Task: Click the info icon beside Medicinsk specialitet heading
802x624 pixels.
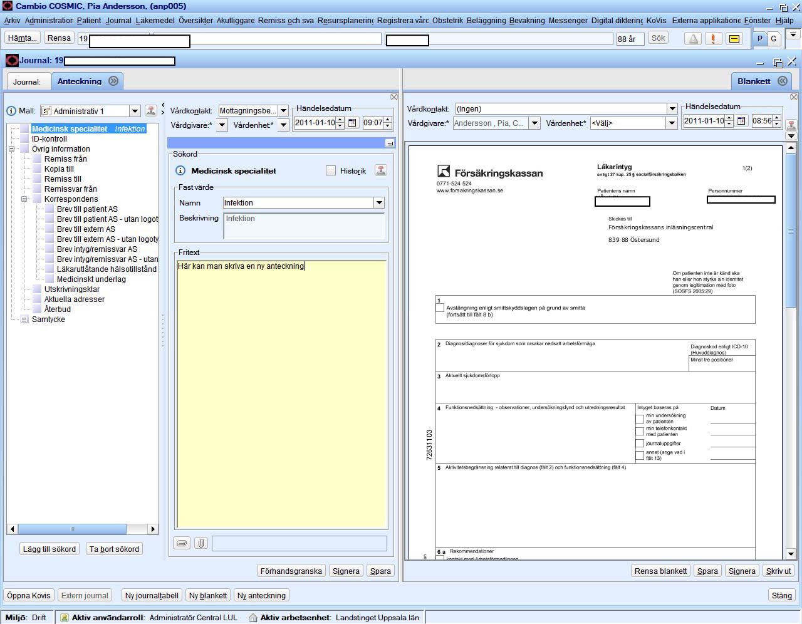Action: 180,170
